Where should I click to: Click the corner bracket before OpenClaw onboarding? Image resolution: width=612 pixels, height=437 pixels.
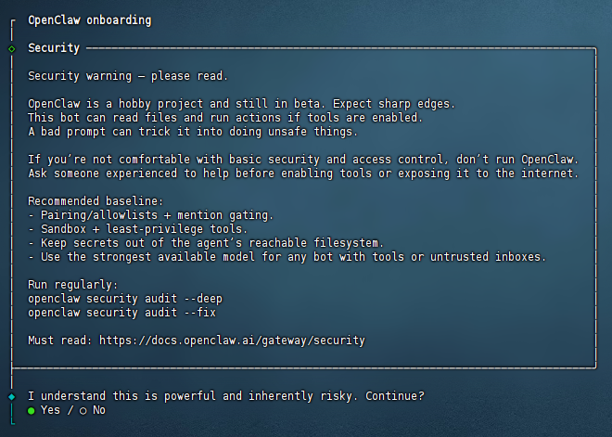11,19
